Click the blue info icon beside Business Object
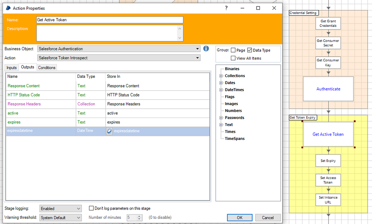Image resolution: width=372 pixels, height=224 pixels. point(206,49)
